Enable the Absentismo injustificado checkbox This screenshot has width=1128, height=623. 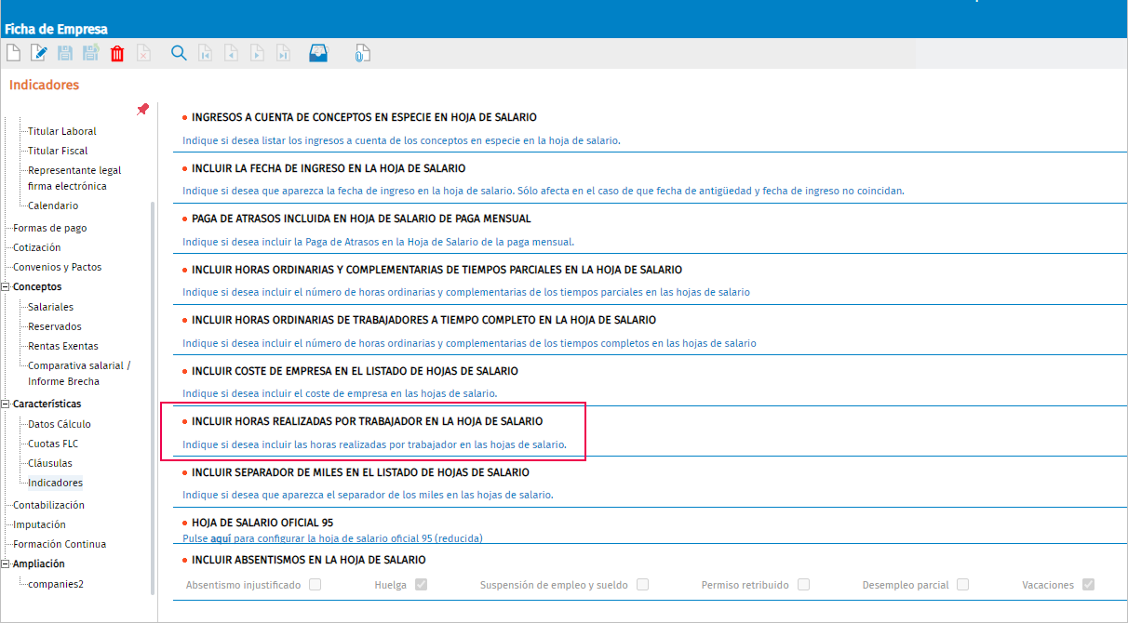click(316, 585)
